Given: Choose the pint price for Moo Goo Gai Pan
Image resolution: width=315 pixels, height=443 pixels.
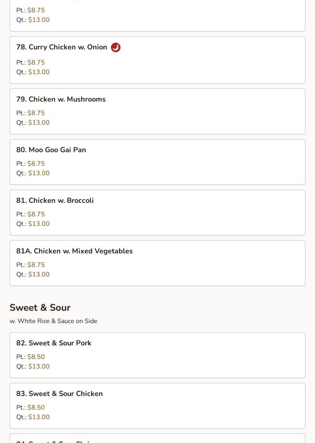Looking at the screenshot, I should [36, 164].
